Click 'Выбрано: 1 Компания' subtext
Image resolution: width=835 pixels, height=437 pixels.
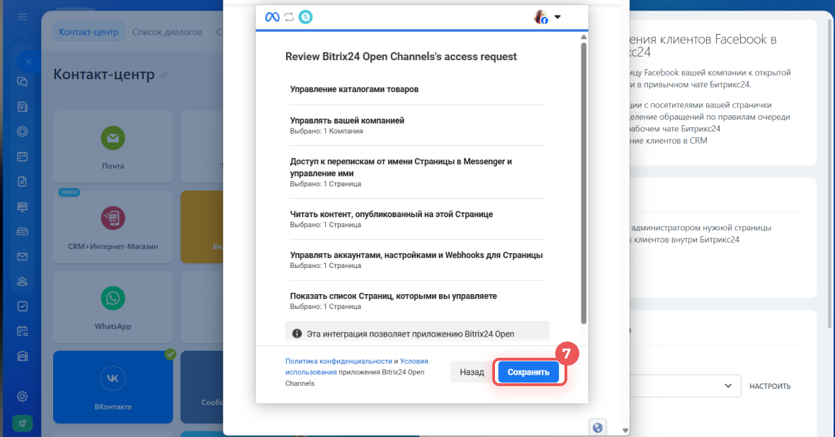tap(326, 131)
